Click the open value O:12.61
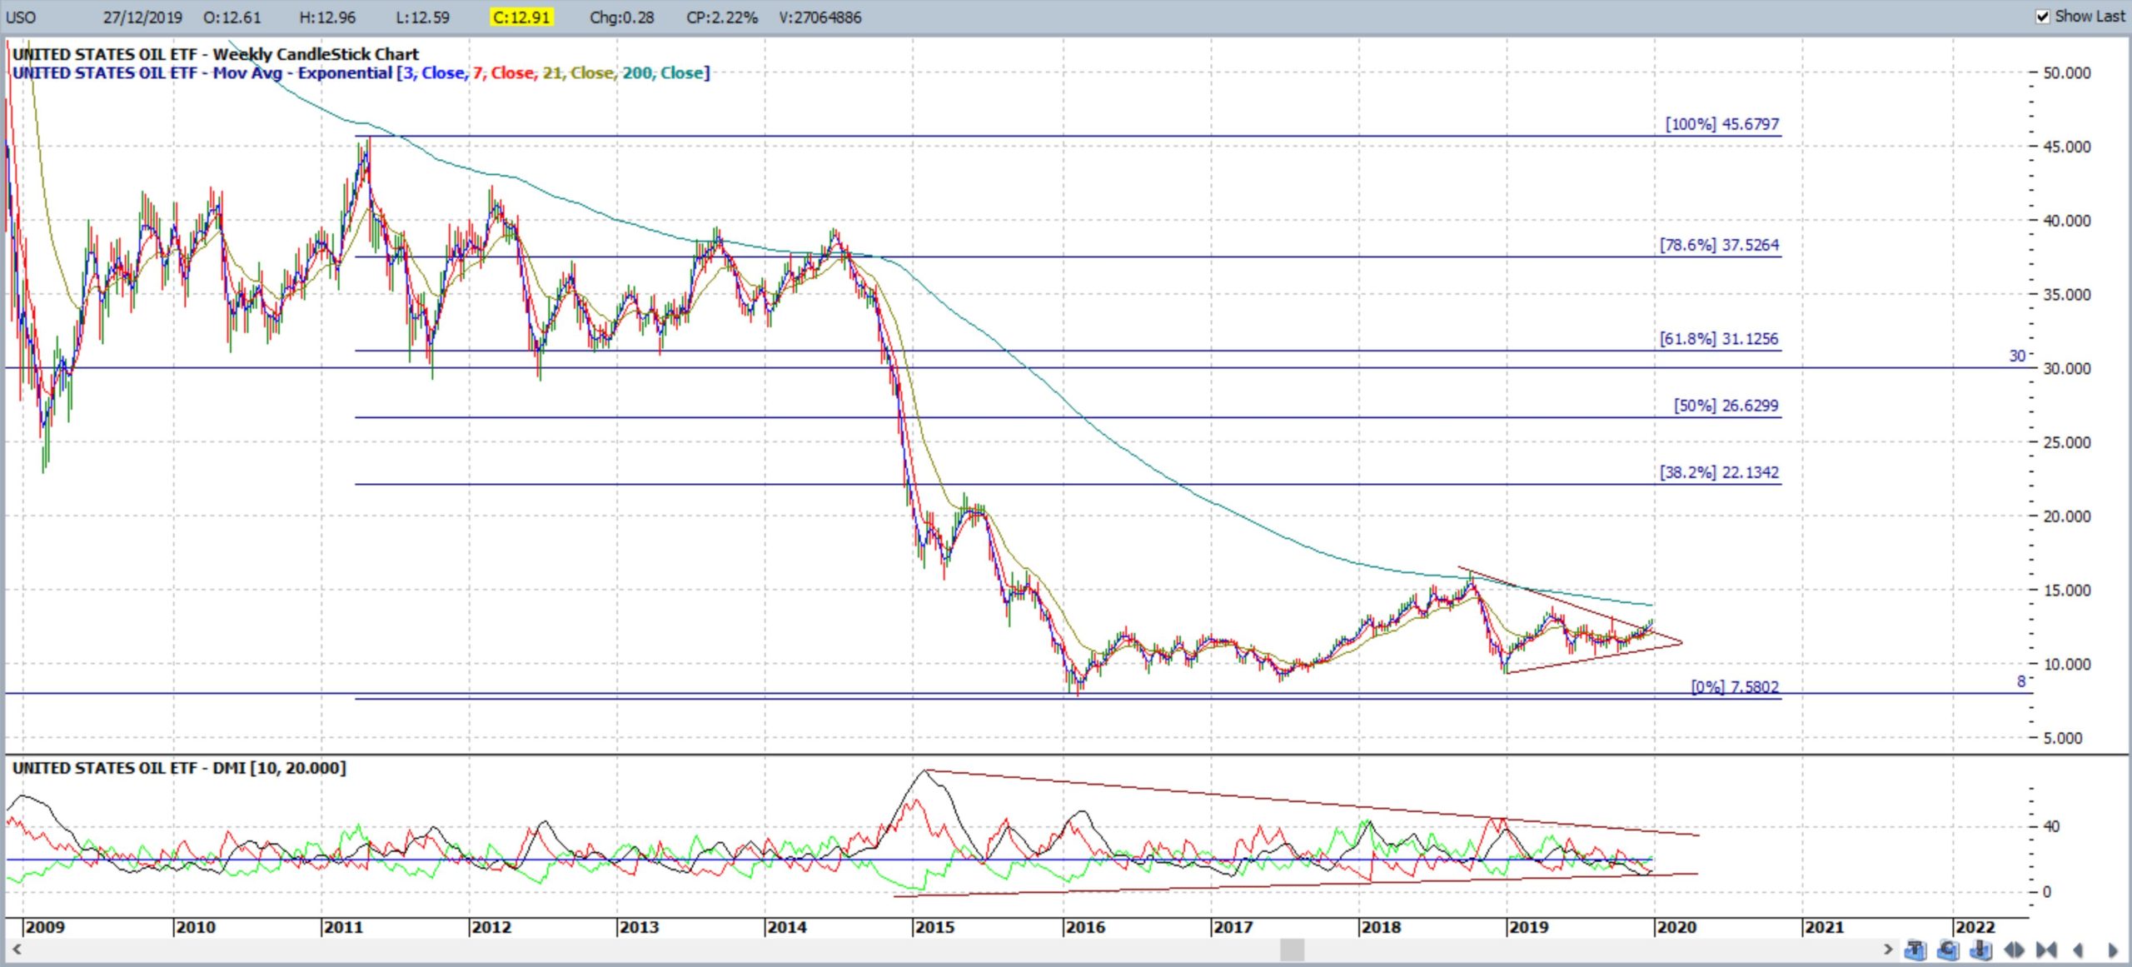Image resolution: width=2132 pixels, height=967 pixels. (232, 17)
